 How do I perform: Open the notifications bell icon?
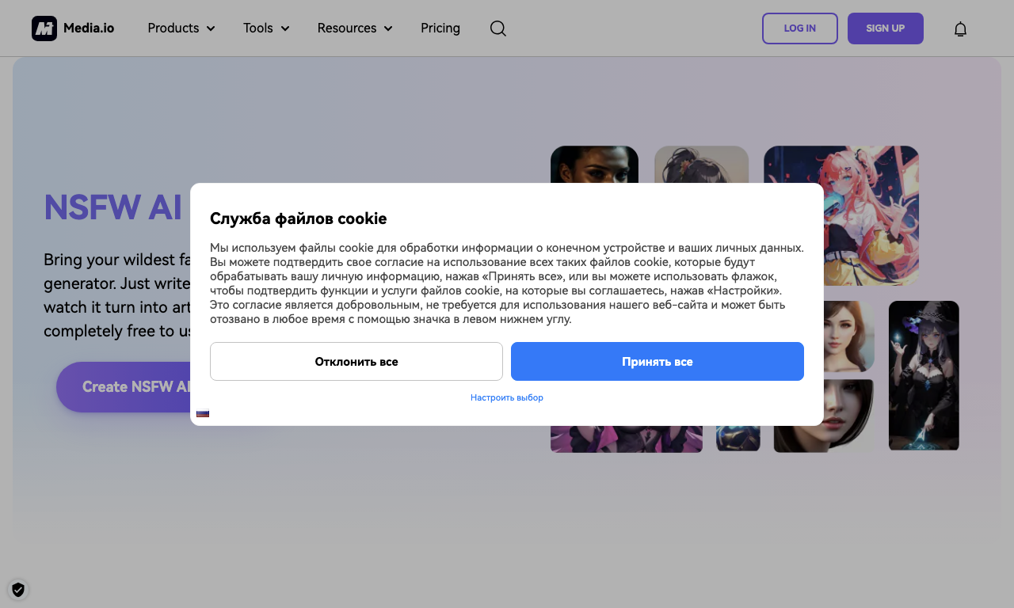pyautogui.click(x=960, y=29)
